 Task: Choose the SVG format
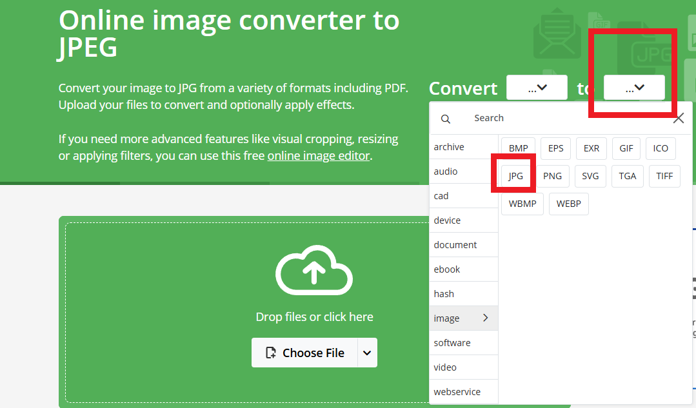[590, 176]
